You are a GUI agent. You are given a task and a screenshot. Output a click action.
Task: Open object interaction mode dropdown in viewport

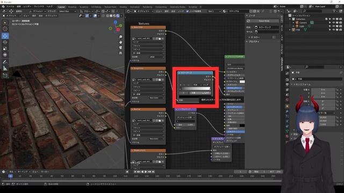pyautogui.click(x=12, y=16)
